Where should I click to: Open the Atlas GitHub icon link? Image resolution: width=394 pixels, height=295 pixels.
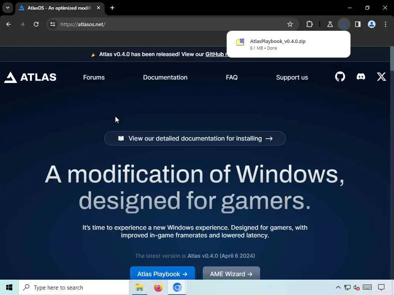pyautogui.click(x=340, y=77)
